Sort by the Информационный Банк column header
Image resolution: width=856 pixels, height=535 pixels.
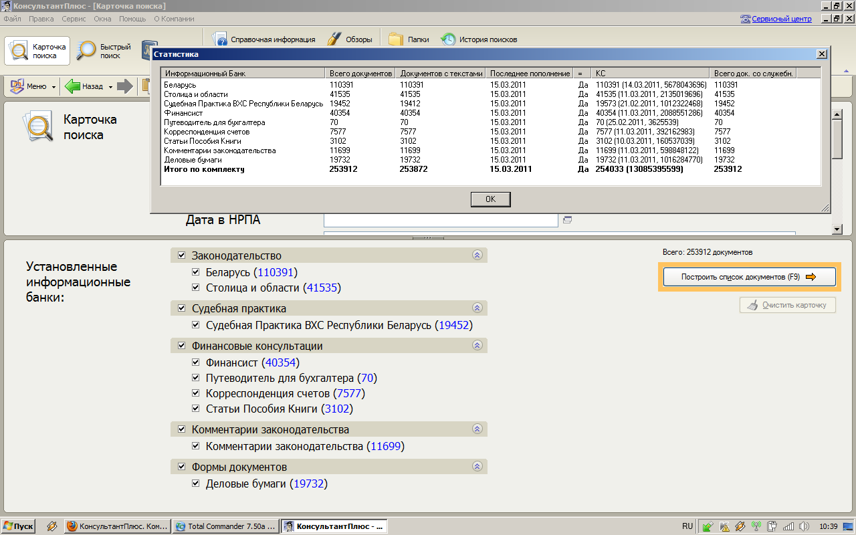tap(244, 73)
